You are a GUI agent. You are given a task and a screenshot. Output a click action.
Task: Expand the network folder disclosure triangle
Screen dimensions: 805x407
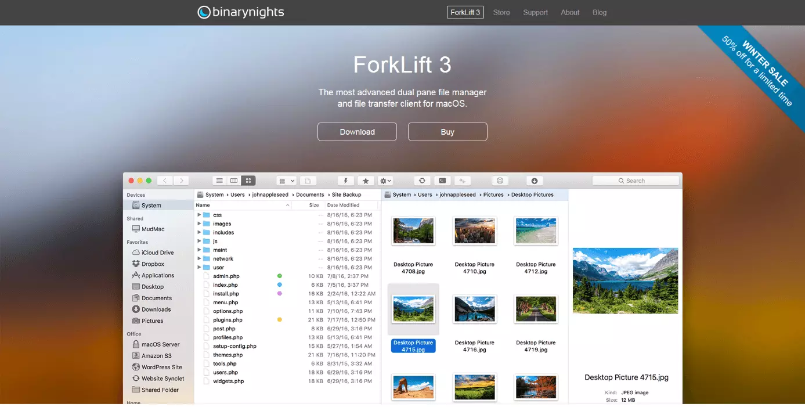pos(200,259)
